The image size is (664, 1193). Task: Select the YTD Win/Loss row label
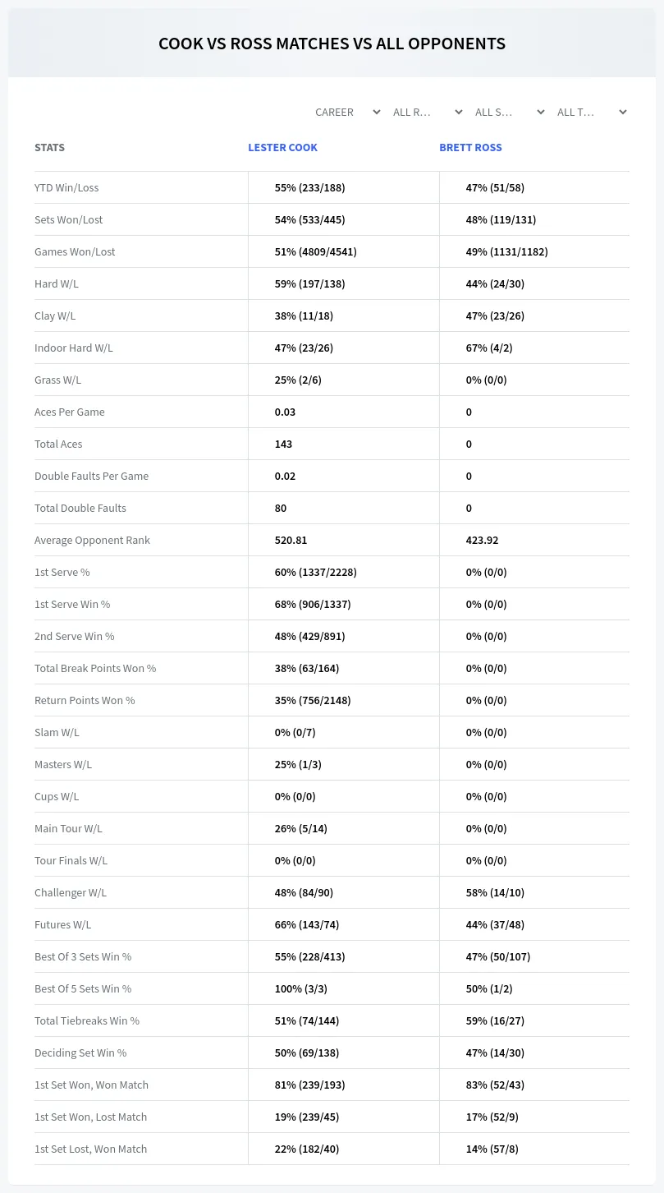pyautogui.click(x=66, y=187)
